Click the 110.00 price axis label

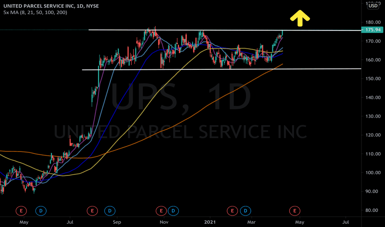point(373,154)
